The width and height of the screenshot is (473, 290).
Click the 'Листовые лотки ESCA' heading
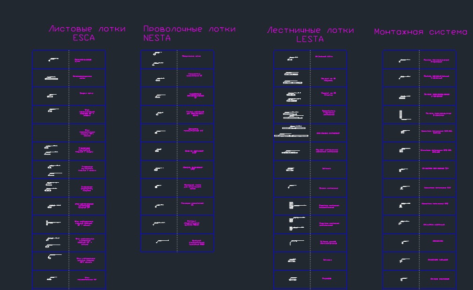[x=87, y=33]
